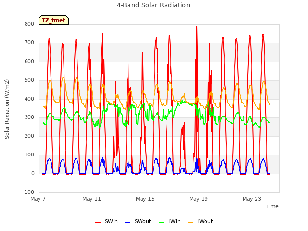308x231 pixels.
Task: Click the Solar Radiation (W/m2) axis label
Action: pos(7,109)
